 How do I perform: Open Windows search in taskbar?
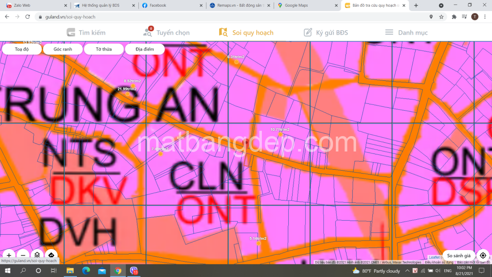[23, 270]
